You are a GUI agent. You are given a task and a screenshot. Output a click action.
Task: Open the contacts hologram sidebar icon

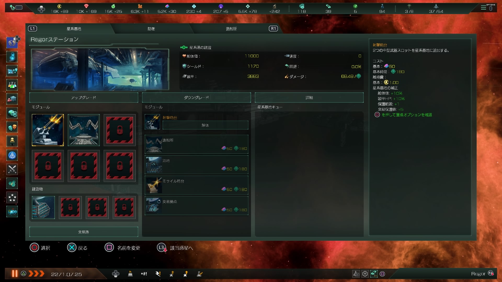(x=12, y=57)
